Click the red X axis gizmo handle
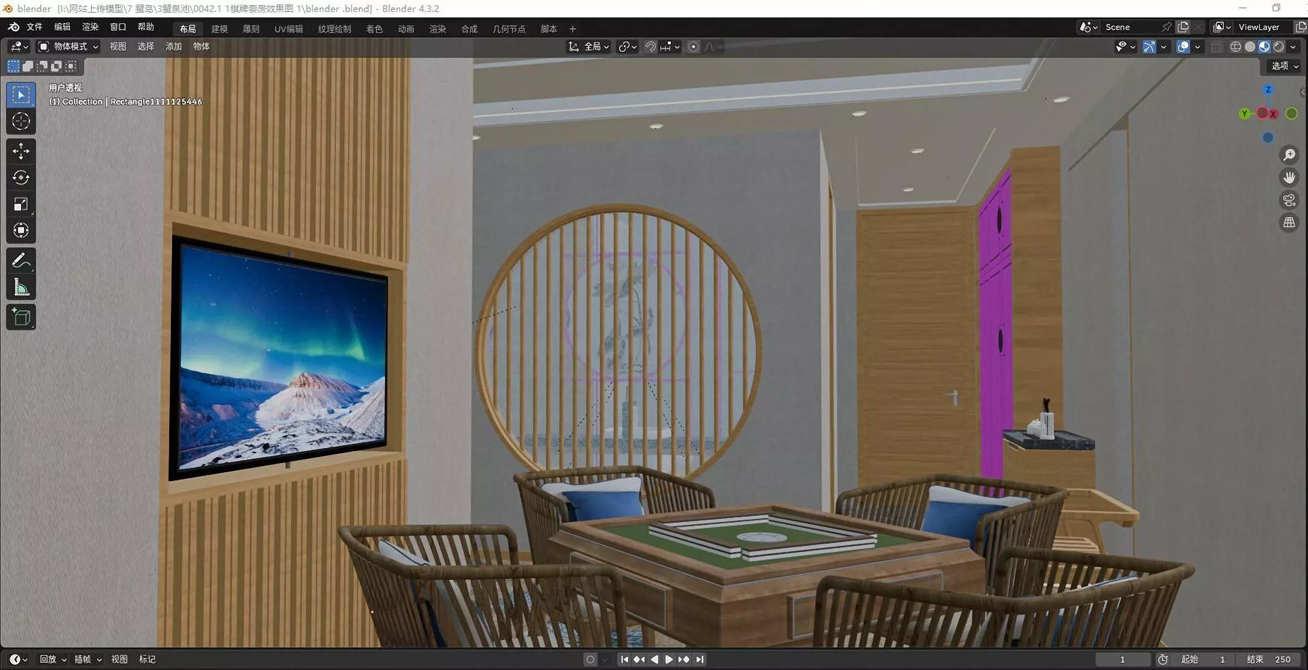Viewport: 1308px width, 670px height. pyautogui.click(x=1273, y=114)
